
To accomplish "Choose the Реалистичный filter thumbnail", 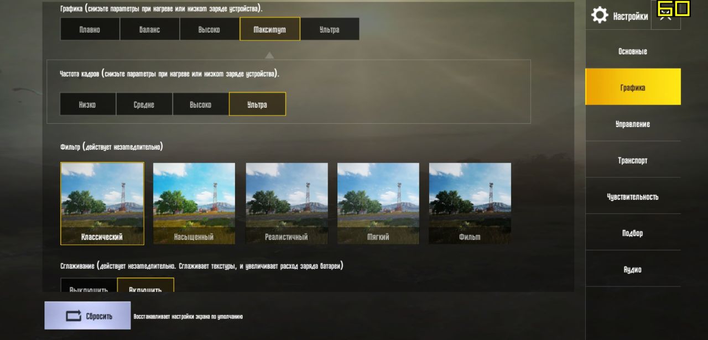I will pos(287,203).
